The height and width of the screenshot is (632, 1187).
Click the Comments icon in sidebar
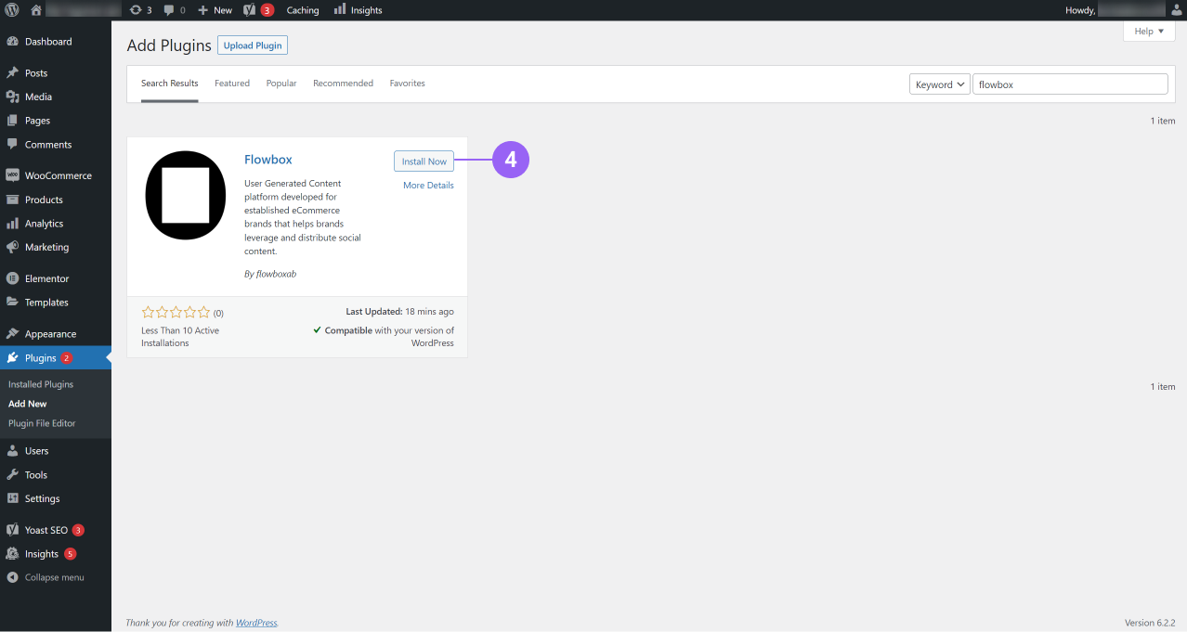point(12,145)
